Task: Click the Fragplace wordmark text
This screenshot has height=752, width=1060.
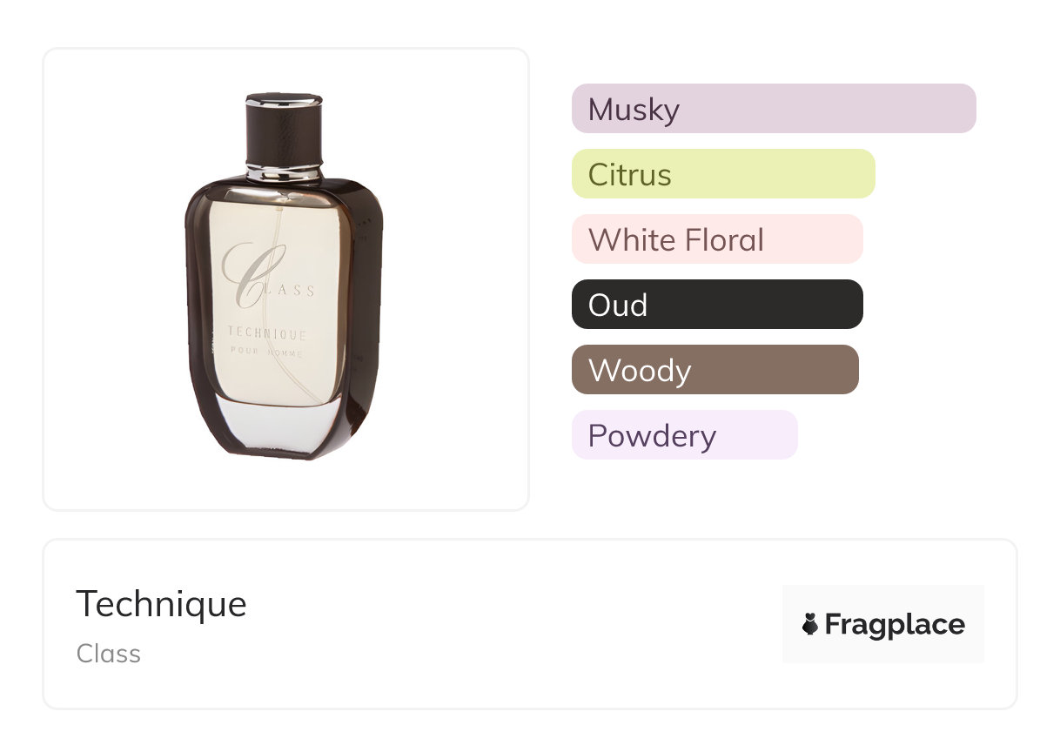Action: 895,624
